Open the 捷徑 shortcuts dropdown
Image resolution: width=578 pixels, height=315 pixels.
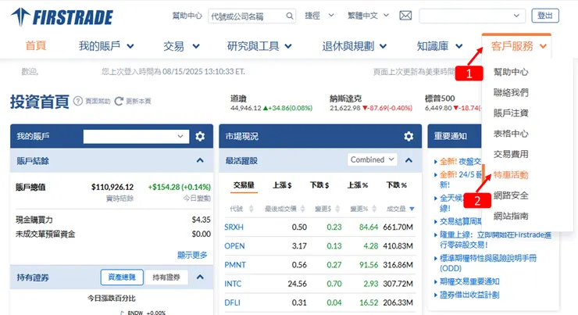319,16
